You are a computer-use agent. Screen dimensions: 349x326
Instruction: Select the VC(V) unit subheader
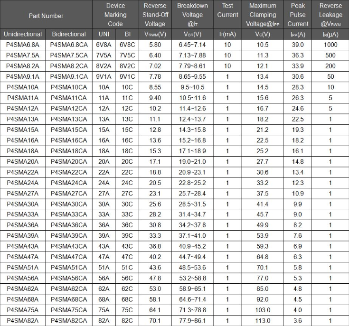click(263, 35)
